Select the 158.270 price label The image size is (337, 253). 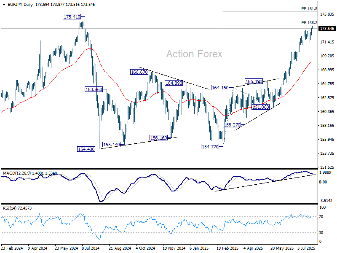(232, 125)
